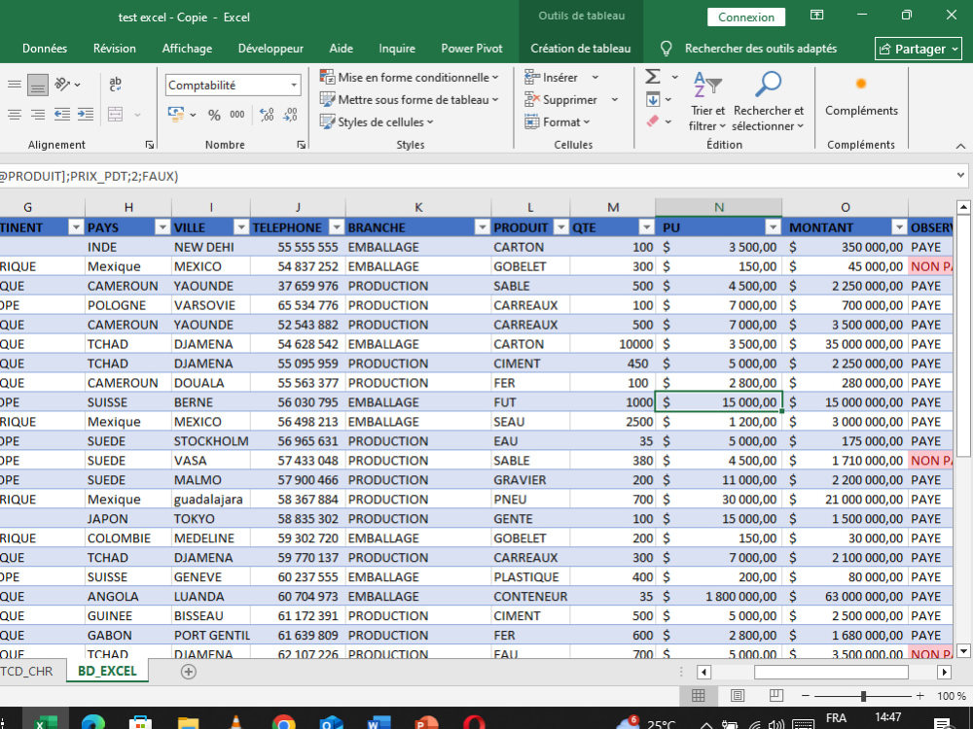The height and width of the screenshot is (729, 973).
Task: Apply percent style
Action: pos(215,115)
